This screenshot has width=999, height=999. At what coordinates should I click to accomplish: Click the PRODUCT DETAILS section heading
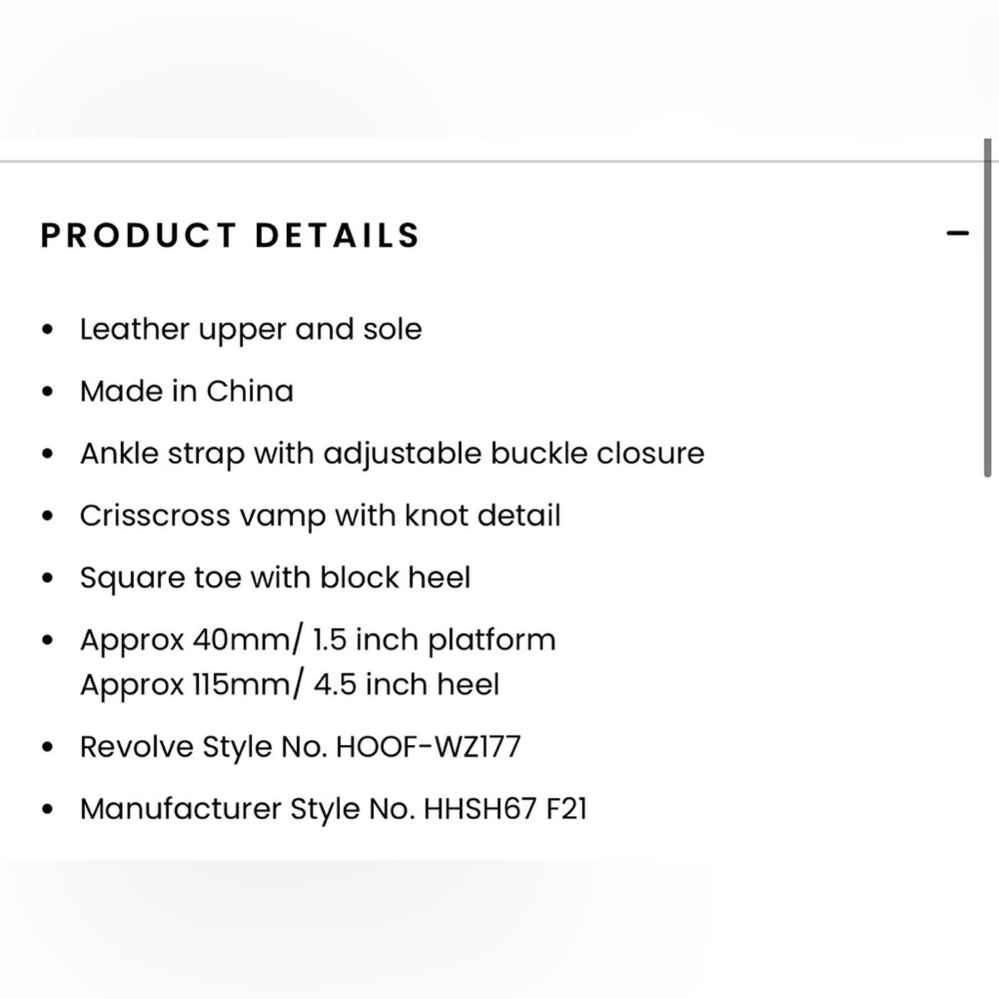230,235
